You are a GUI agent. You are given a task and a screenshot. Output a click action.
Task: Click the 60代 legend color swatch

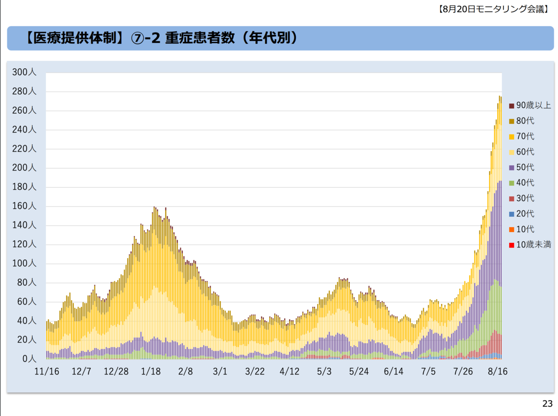511,152
